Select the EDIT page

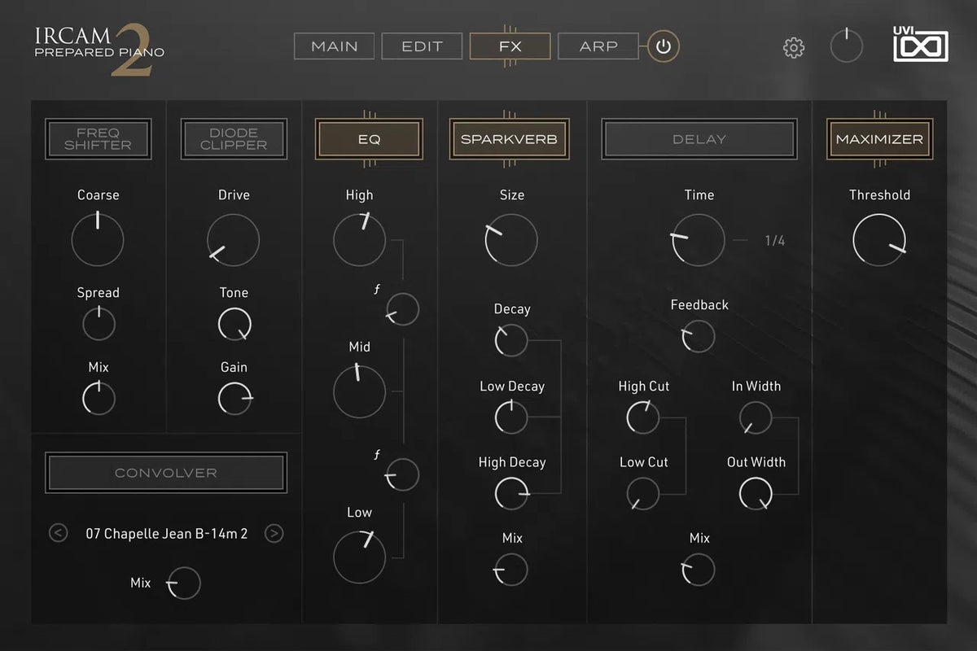click(422, 46)
